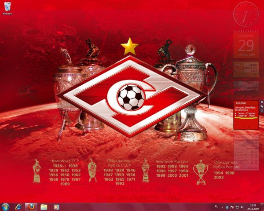Open the Recycle Bin desktop icon

7,7
